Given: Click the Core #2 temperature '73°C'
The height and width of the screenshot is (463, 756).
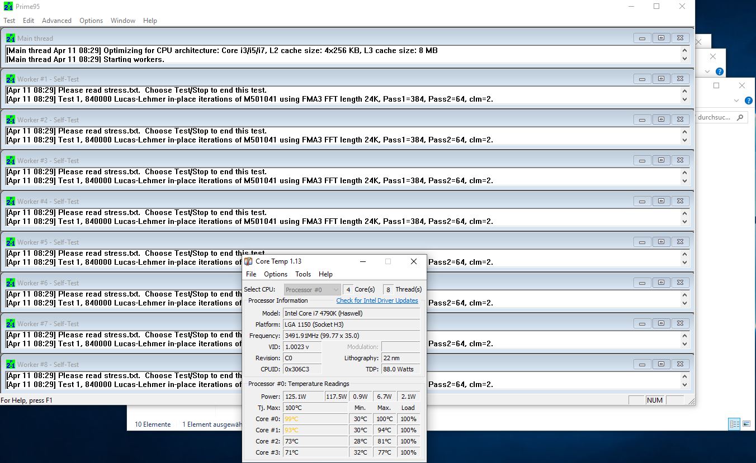Looking at the screenshot, I should 315,441.
